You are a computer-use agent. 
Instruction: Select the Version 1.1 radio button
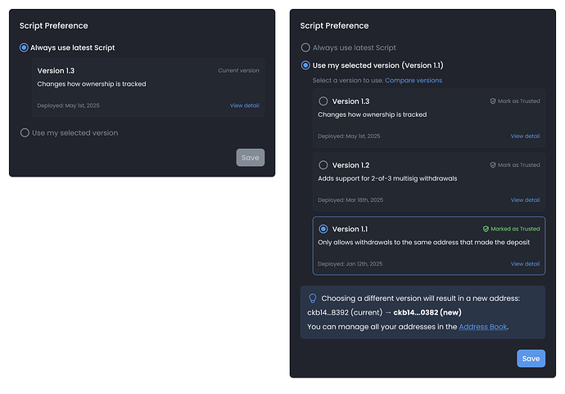(x=323, y=230)
